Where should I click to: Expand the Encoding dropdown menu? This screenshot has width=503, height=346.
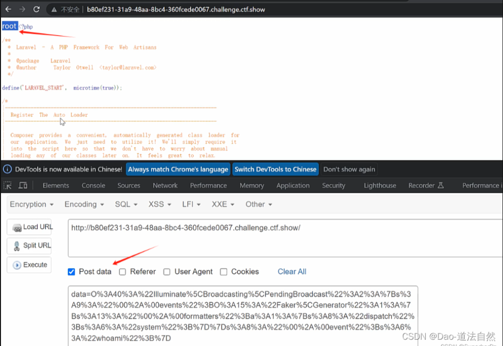coord(84,204)
